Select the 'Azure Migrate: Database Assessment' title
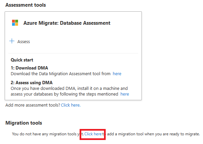Image resolution: width=203 pixels, height=144 pixels. (x=67, y=23)
